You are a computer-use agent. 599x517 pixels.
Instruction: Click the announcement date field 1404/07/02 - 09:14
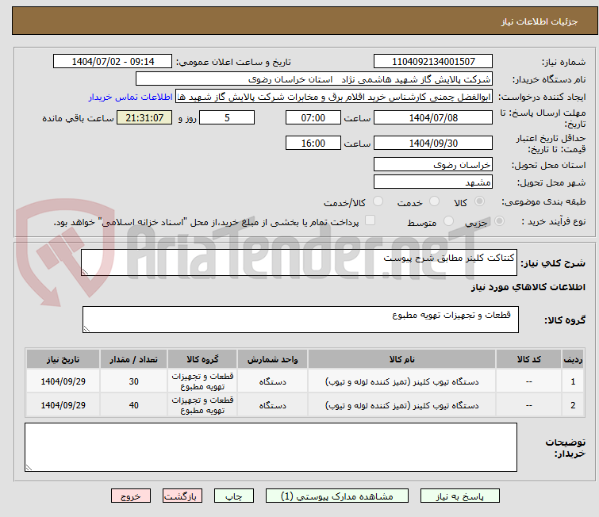tap(113, 62)
